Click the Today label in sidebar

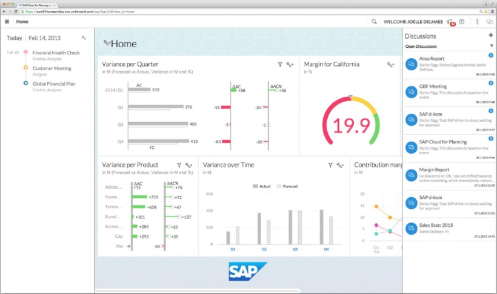click(15, 38)
